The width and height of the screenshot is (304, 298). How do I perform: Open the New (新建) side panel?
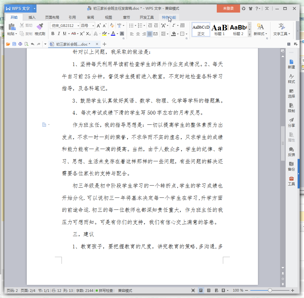(291, 64)
